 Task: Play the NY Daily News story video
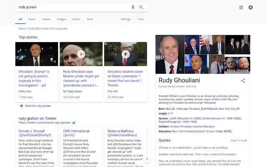(x=81, y=54)
